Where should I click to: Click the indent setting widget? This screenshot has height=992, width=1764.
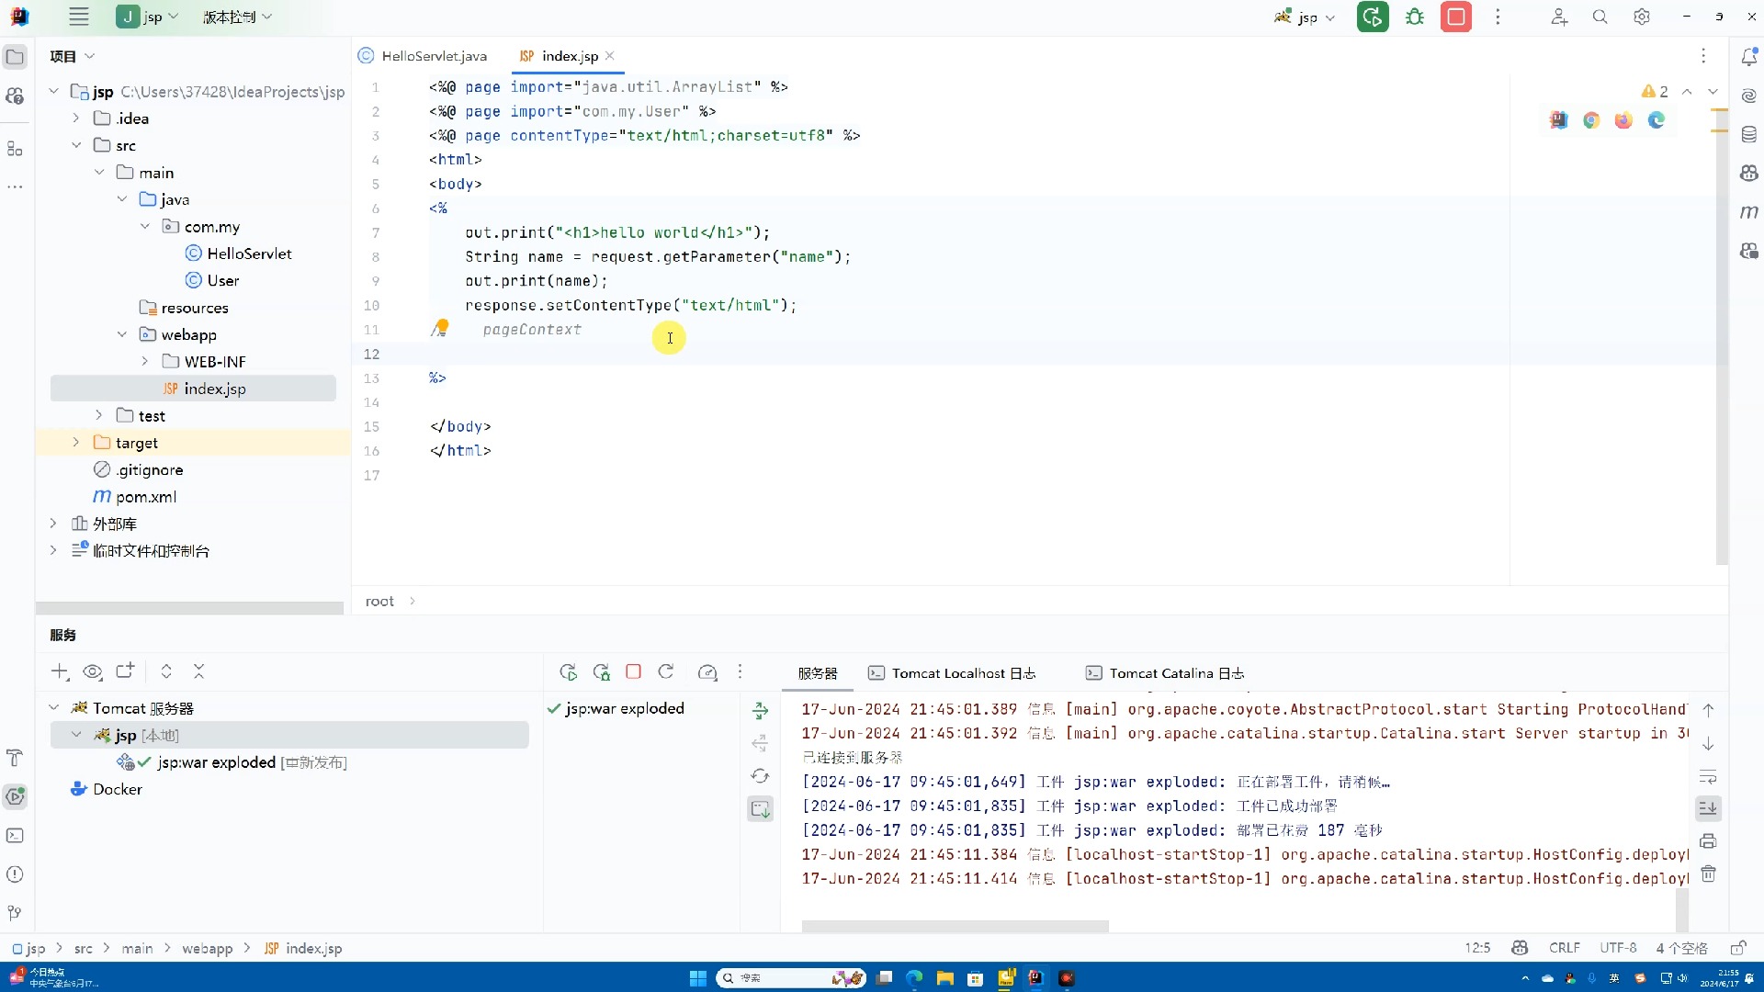(x=1681, y=948)
